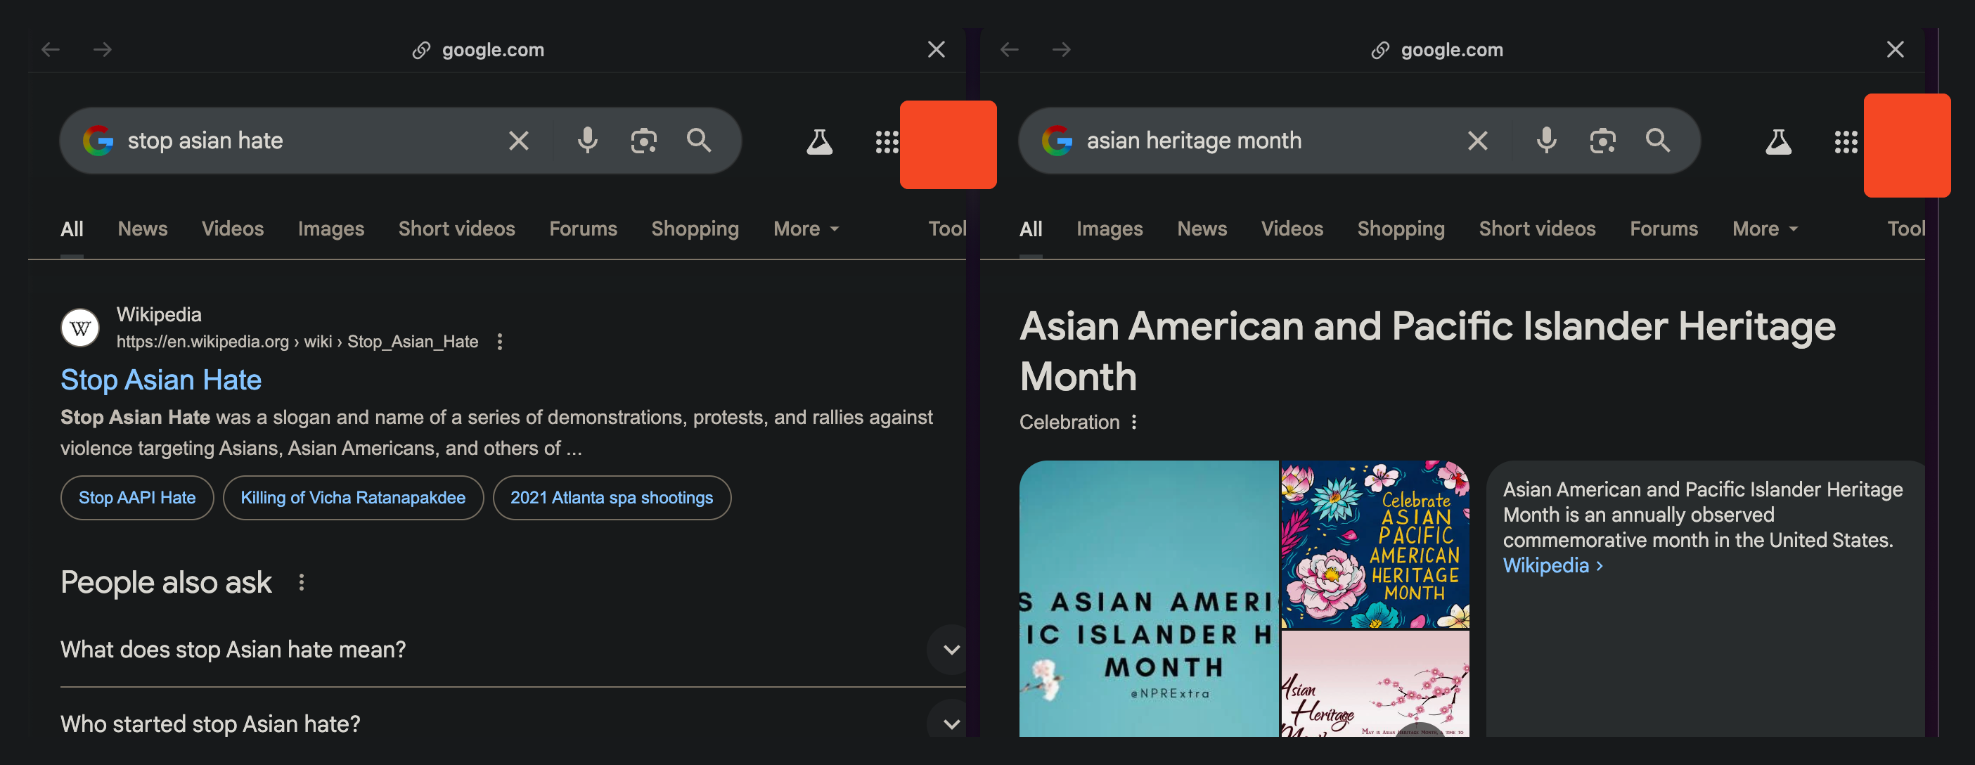Select All tab in asian heritage month window
This screenshot has height=765, width=1975.
1031,229
